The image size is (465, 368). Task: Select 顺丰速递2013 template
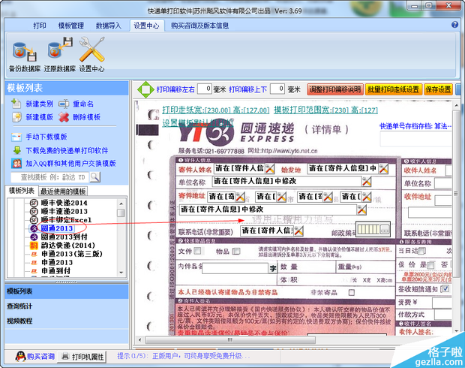64,211
